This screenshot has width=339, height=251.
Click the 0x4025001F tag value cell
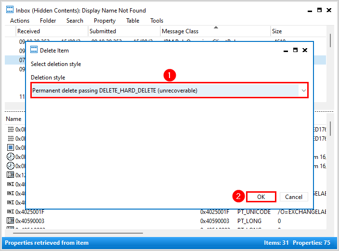pyautogui.click(x=214, y=211)
